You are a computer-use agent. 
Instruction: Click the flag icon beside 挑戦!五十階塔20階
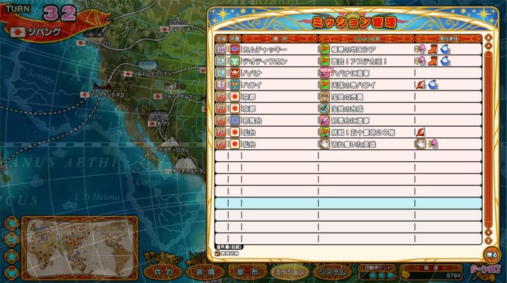pyautogui.click(x=324, y=132)
